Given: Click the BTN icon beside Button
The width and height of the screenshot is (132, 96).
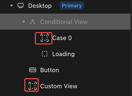Looking at the screenshot, I should point(33,70).
